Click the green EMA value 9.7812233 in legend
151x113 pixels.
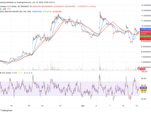point(47,12)
